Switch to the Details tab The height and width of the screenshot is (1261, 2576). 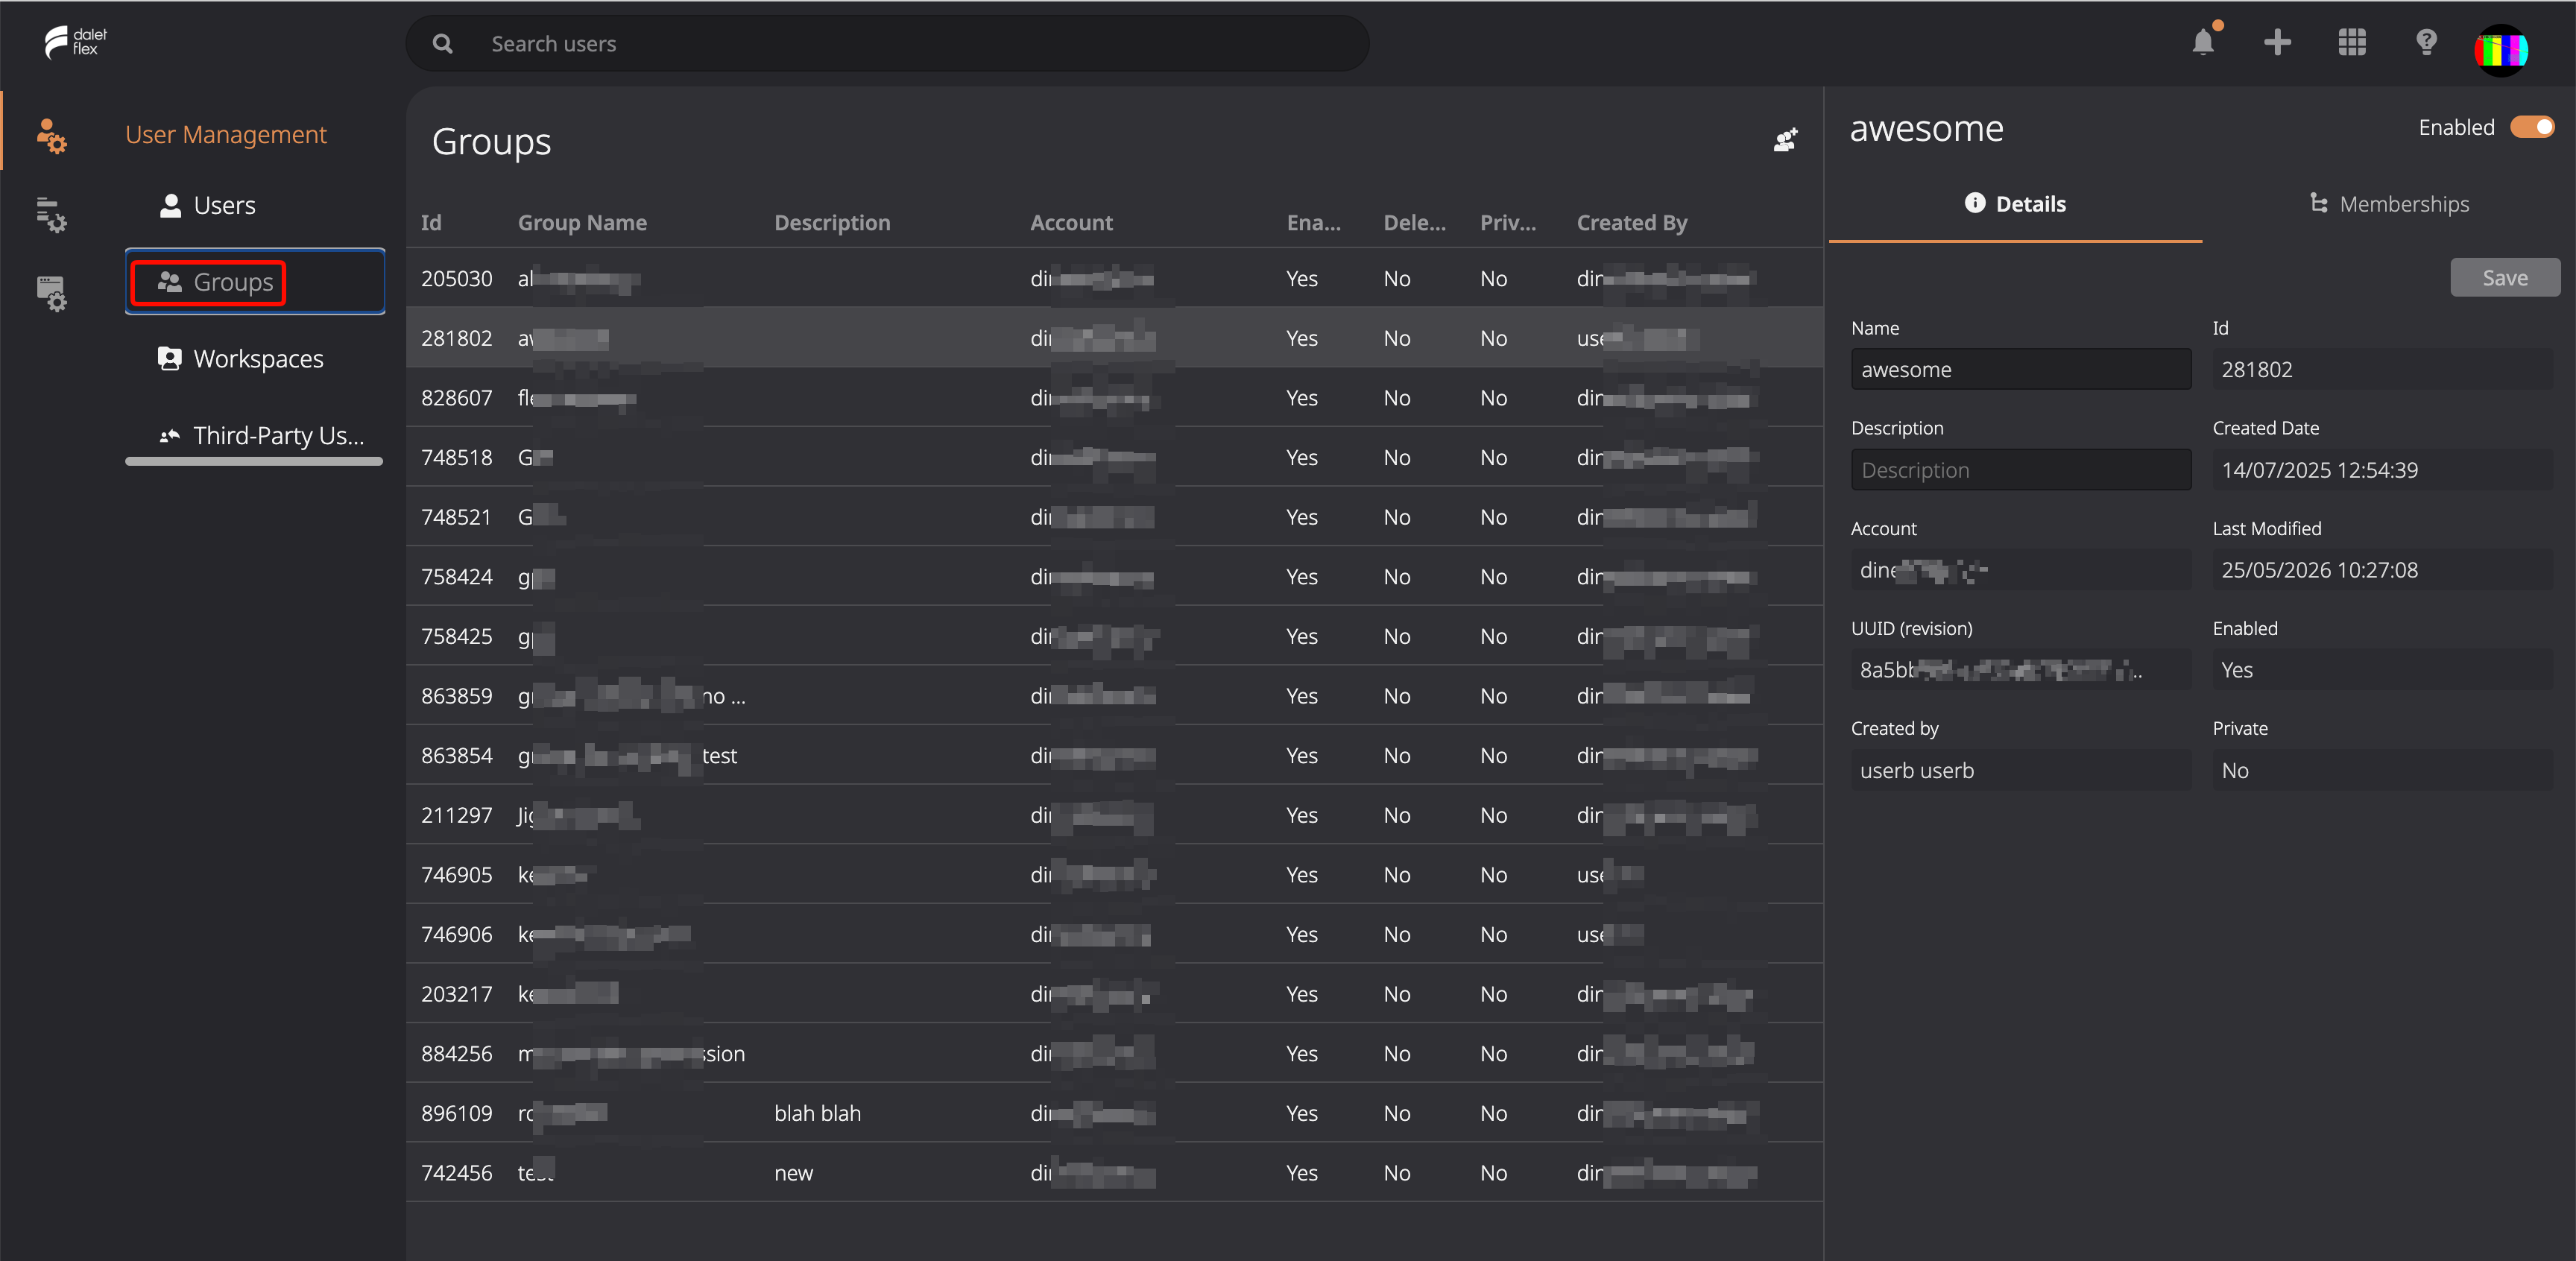(2015, 204)
